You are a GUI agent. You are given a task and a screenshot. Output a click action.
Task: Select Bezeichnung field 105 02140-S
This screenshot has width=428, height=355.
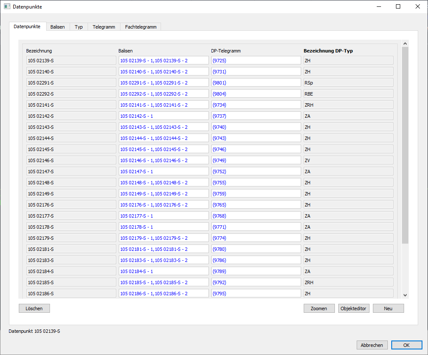coord(71,72)
